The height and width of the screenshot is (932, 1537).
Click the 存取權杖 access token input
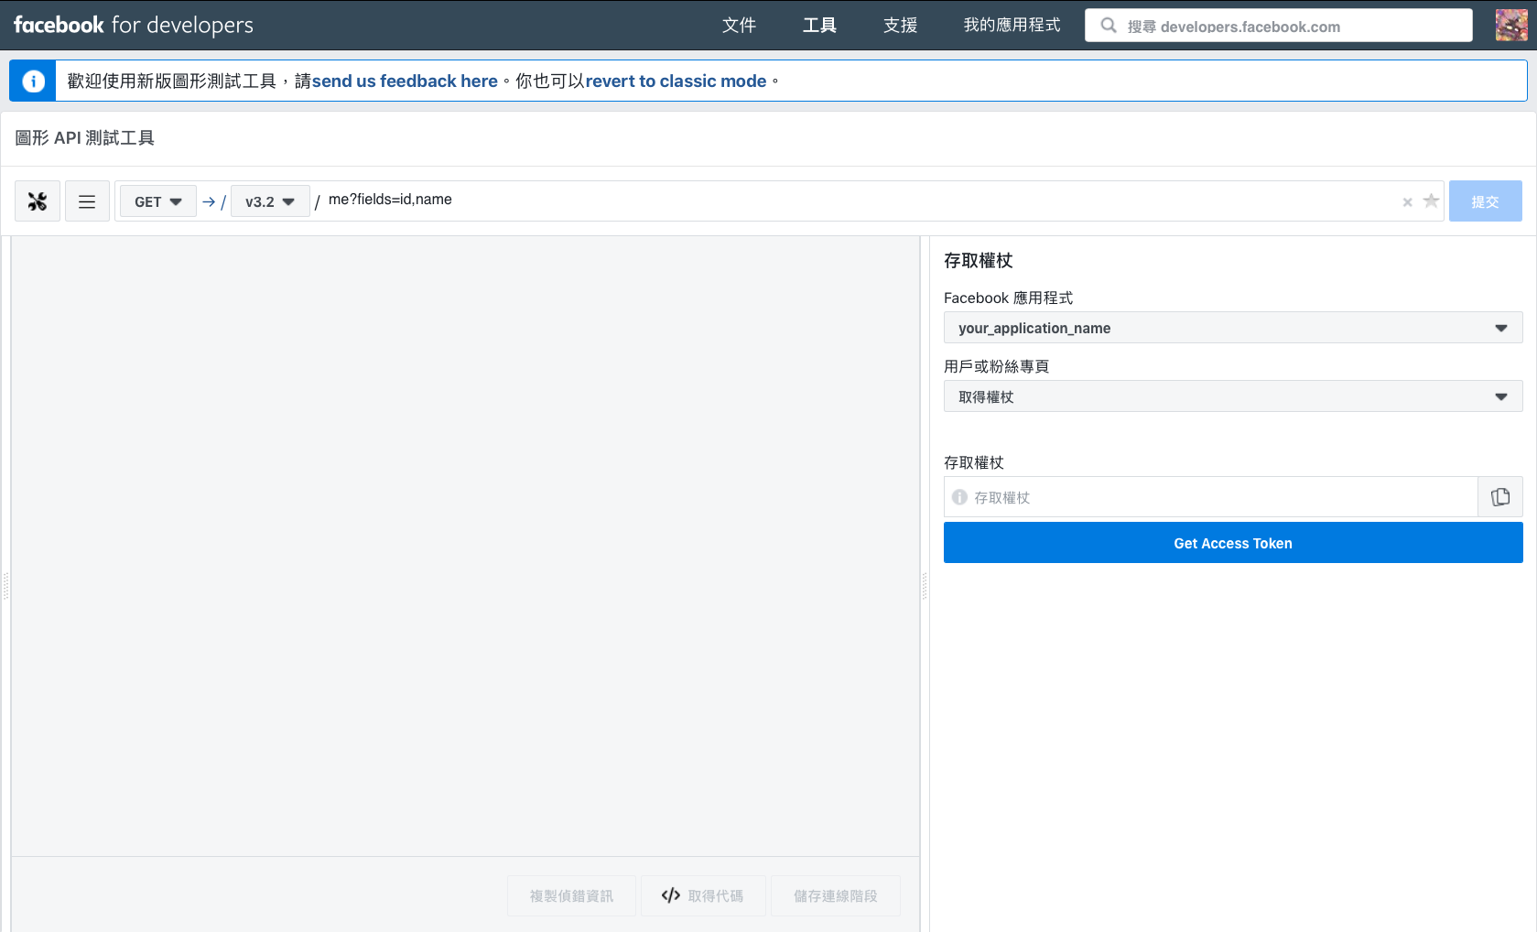point(1210,497)
